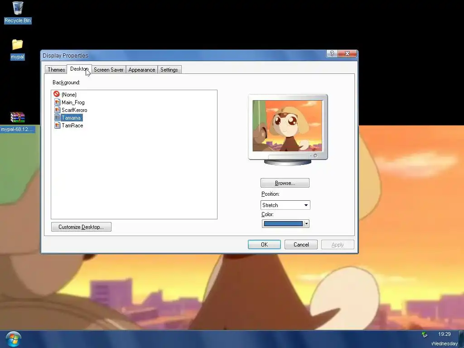This screenshot has width=464, height=348.
Task: Open the Color dropdown arrow
Action: (307, 224)
